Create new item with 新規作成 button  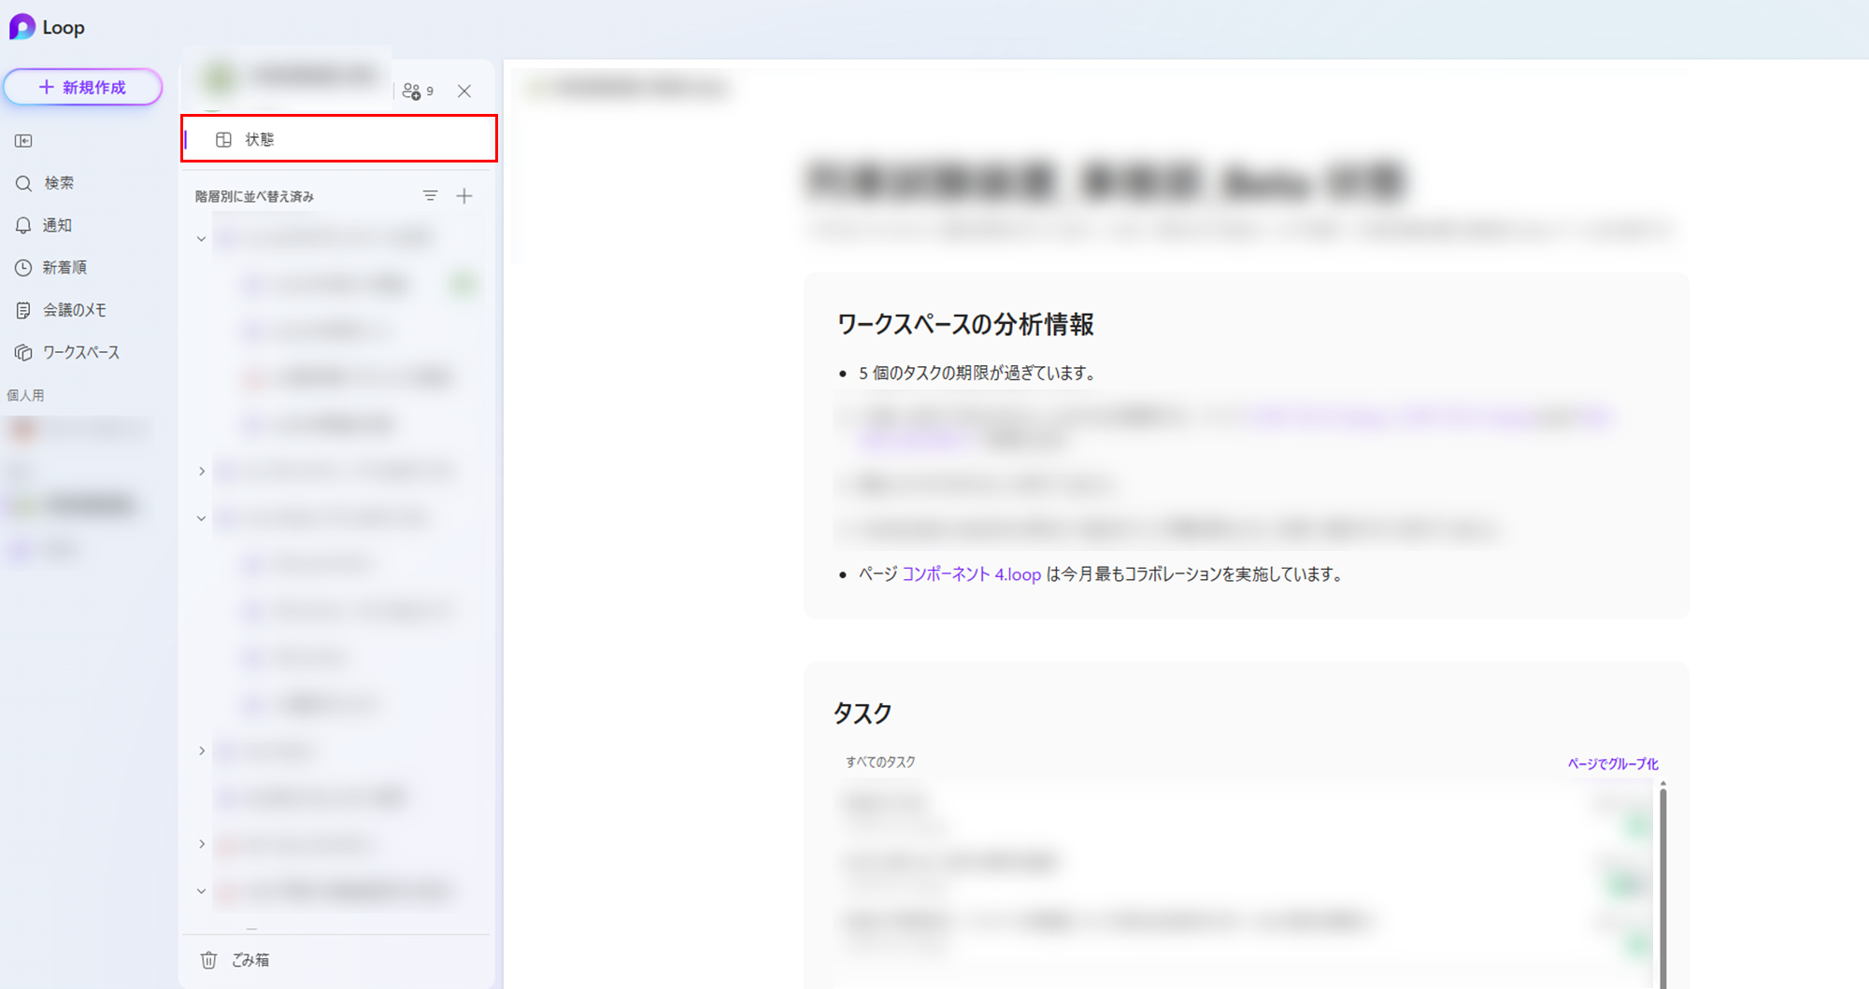(82, 87)
